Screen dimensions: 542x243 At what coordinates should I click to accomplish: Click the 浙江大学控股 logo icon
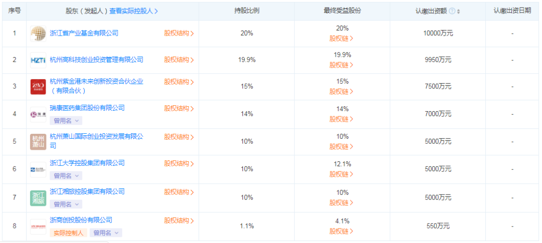tap(38, 169)
